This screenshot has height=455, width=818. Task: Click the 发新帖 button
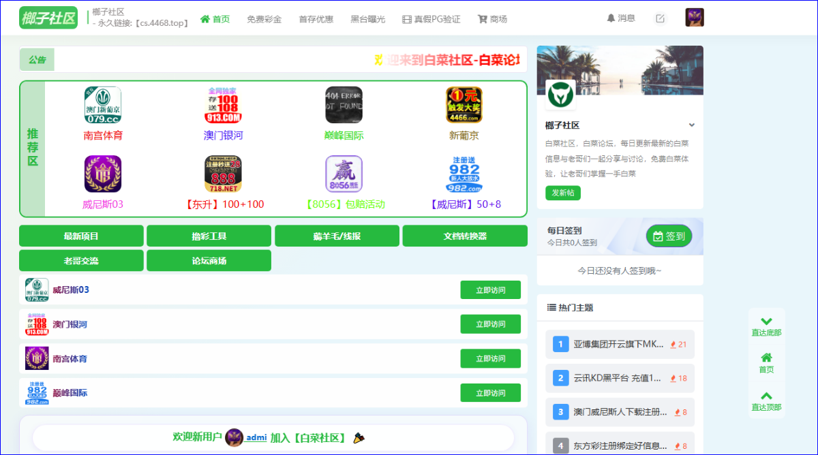tap(563, 193)
